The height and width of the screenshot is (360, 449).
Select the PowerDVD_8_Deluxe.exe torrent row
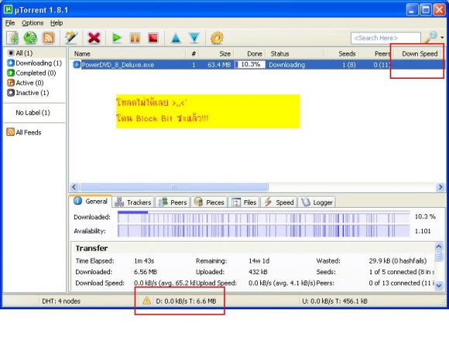[x=258, y=65]
